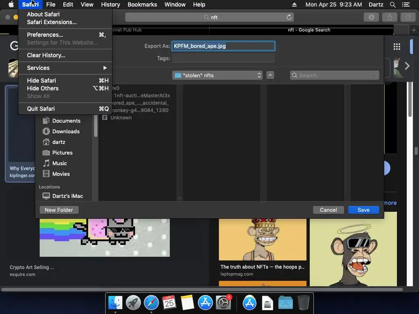
Task: Open Safari compass icon in the Dock
Action: (x=151, y=303)
